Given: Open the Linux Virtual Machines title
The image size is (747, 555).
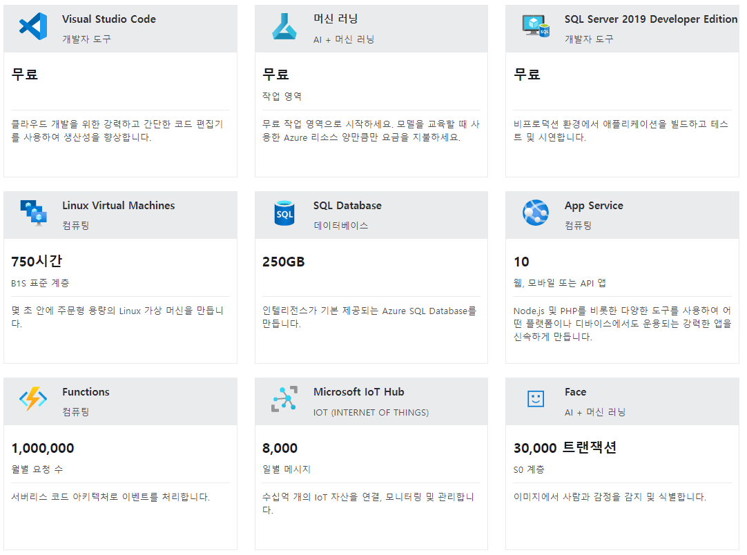Looking at the screenshot, I should pos(119,205).
